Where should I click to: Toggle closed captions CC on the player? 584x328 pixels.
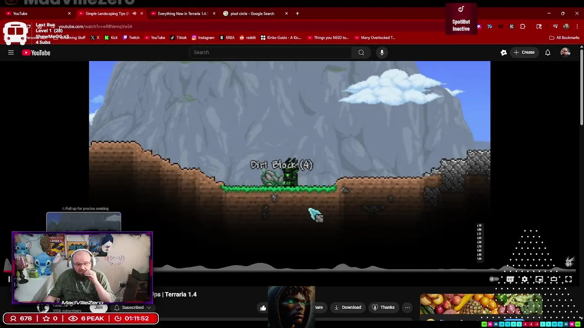pos(510,279)
